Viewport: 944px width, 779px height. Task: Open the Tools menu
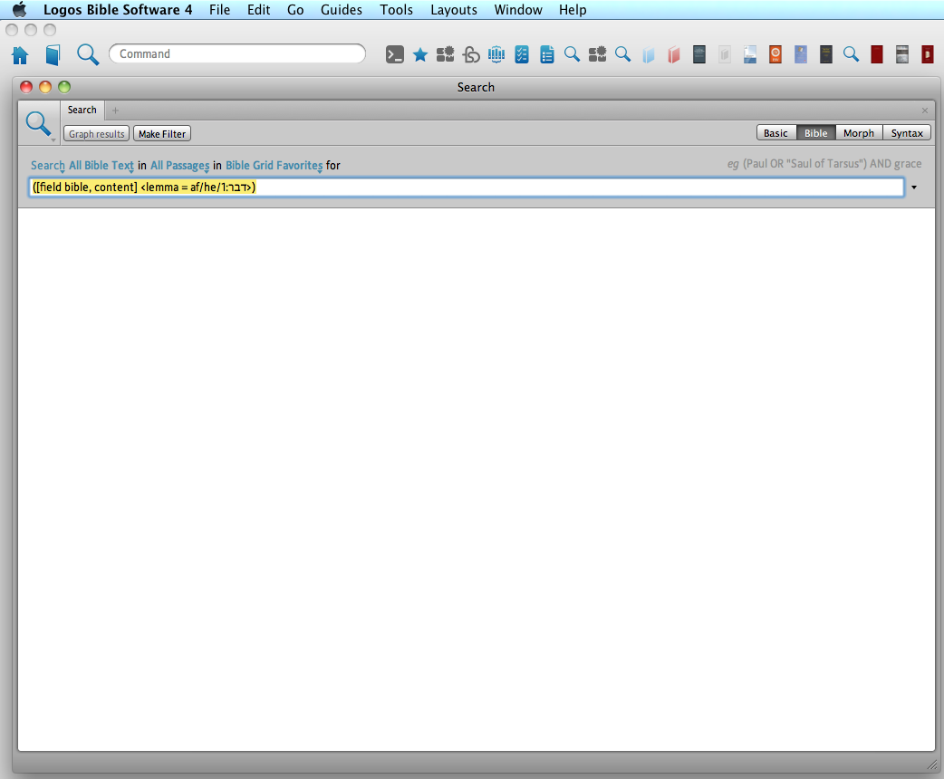(x=396, y=10)
